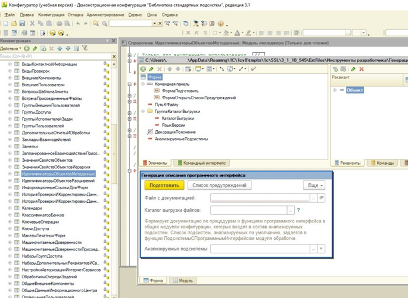Screen dimensions: 408x298
Task: Click the Cut scissors icon
Action: tap(32, 24)
